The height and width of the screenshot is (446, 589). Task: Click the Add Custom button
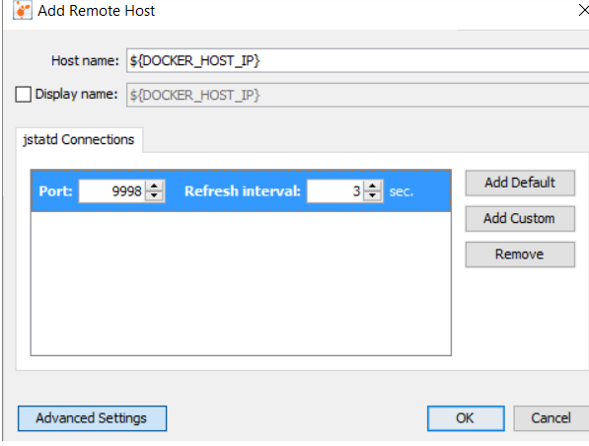[520, 219]
